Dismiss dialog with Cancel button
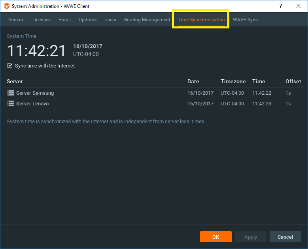This screenshot has width=308, height=249. 285,237
